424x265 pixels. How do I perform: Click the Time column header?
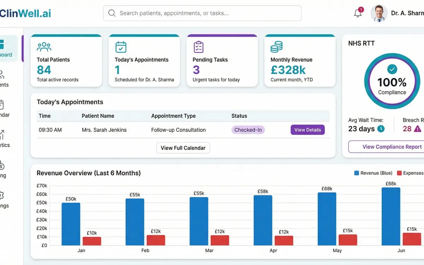[45, 116]
